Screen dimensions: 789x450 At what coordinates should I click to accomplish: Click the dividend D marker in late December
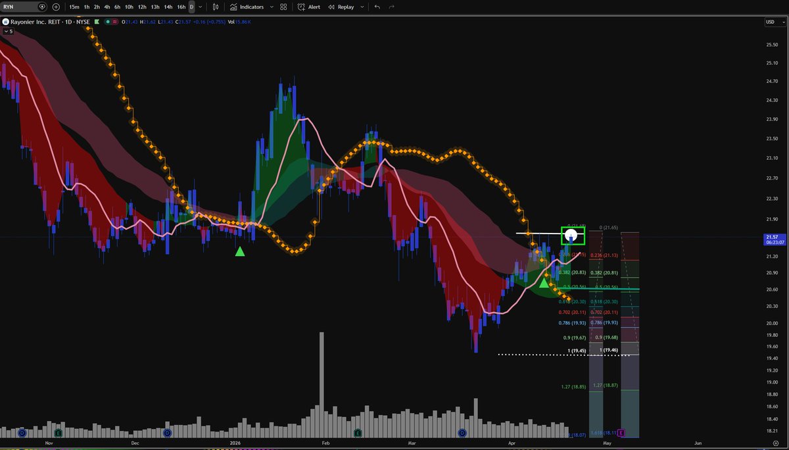167,433
